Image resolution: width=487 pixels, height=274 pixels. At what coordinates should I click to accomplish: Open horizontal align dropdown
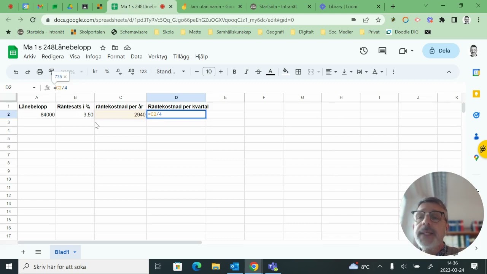[x=331, y=72]
